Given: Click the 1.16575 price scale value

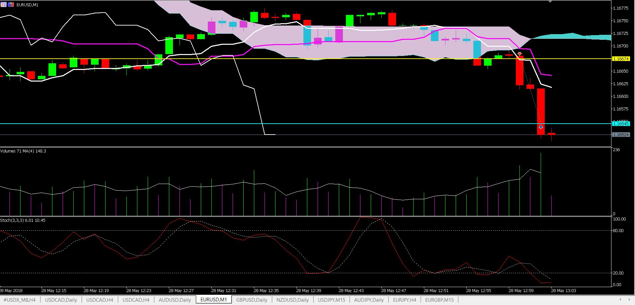Looking at the screenshot, I should pyautogui.click(x=621, y=109).
